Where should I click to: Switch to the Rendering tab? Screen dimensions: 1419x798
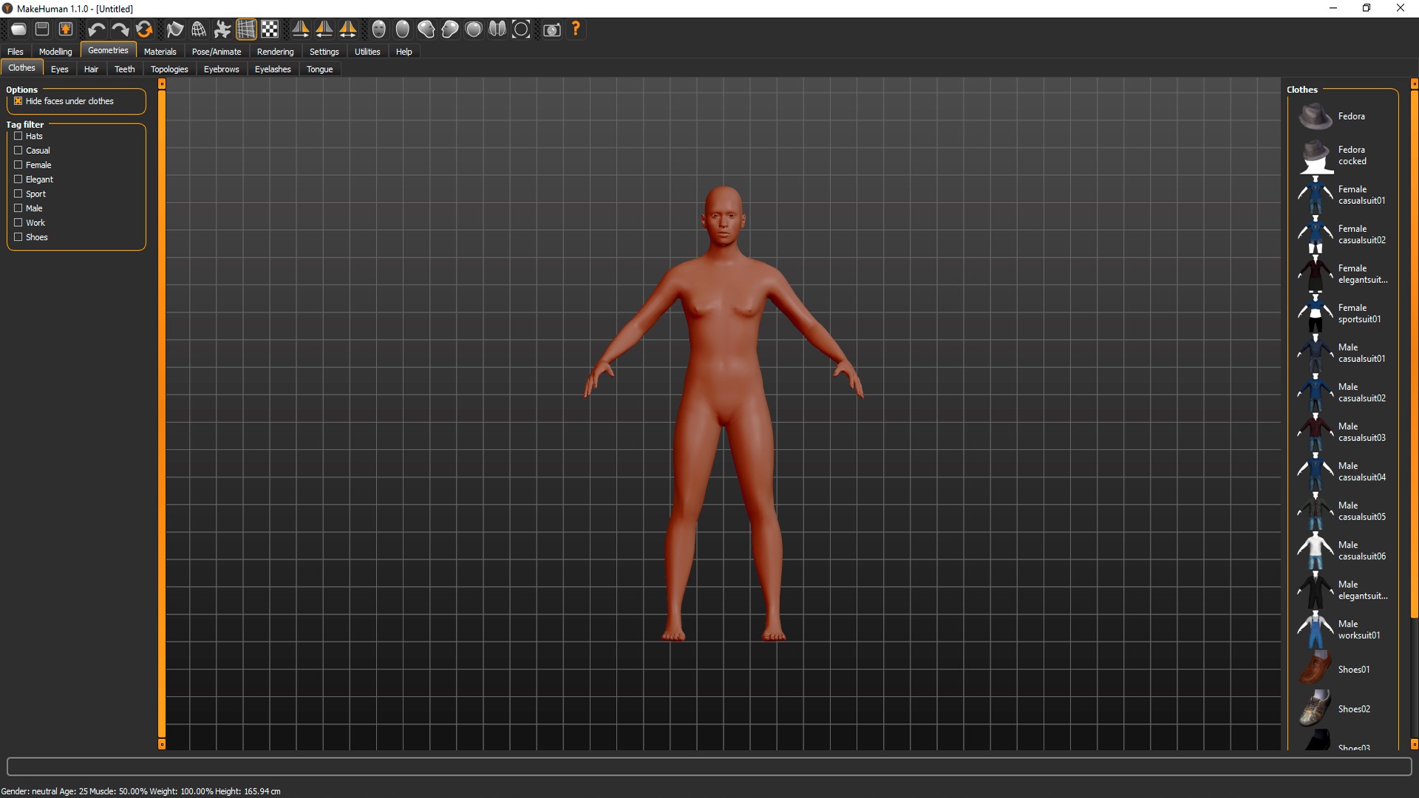(275, 52)
